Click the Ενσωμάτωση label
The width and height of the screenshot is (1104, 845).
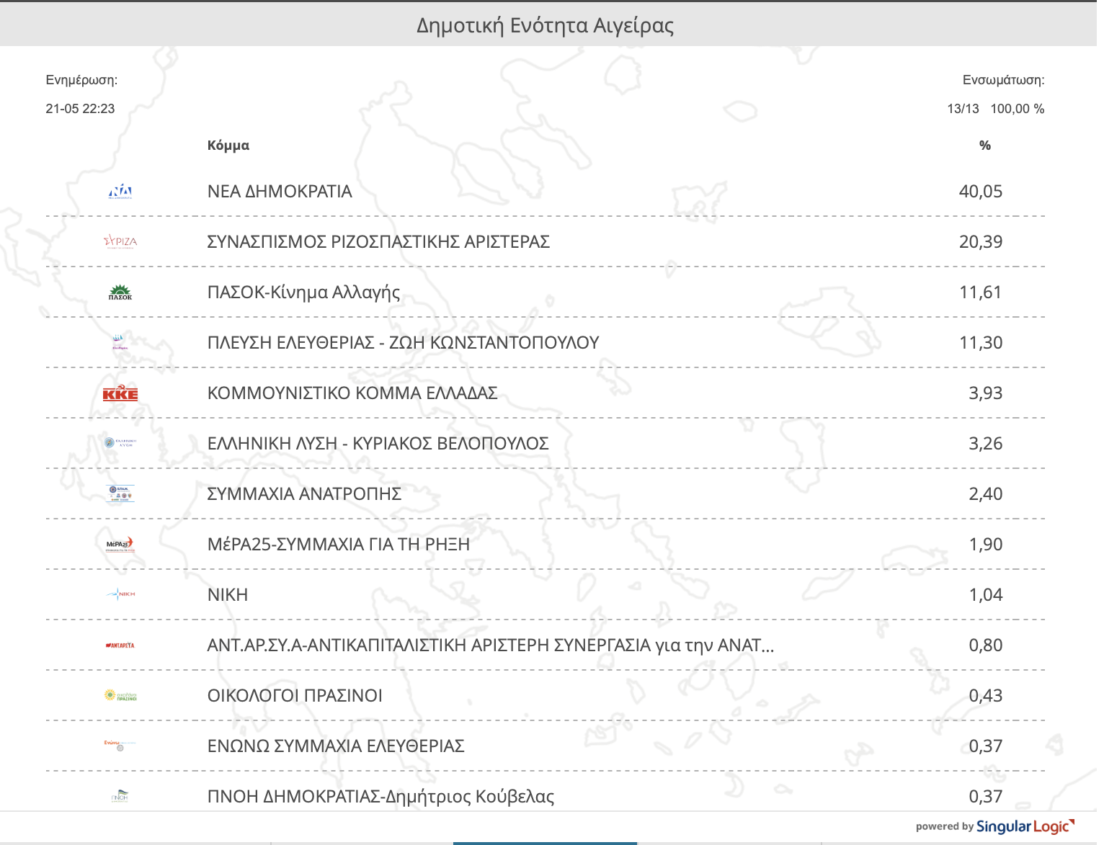click(1004, 81)
